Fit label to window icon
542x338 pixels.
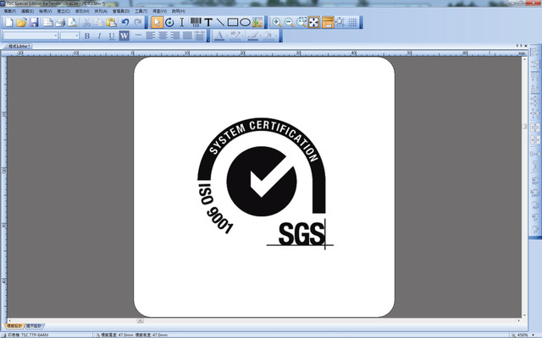click(x=314, y=23)
